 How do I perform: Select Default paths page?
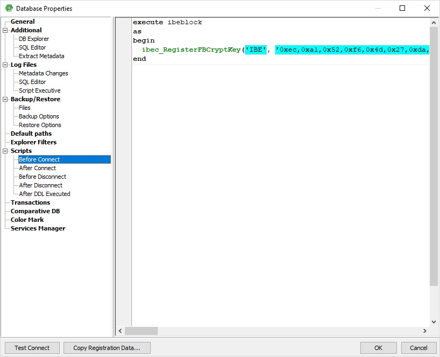point(31,134)
